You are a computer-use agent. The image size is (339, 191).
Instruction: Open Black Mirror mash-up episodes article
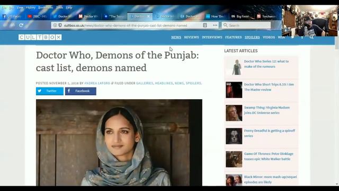[x=271, y=179]
